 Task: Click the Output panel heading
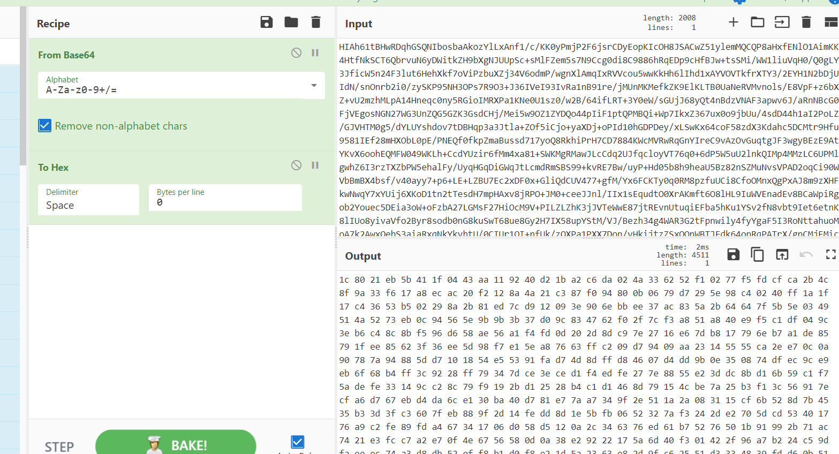363,256
